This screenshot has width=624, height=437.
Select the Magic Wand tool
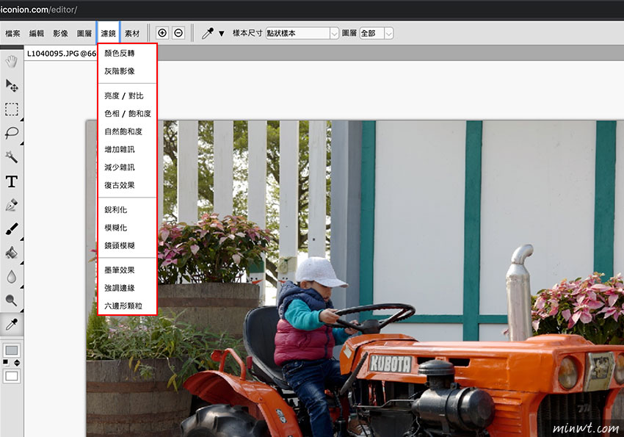(12, 157)
